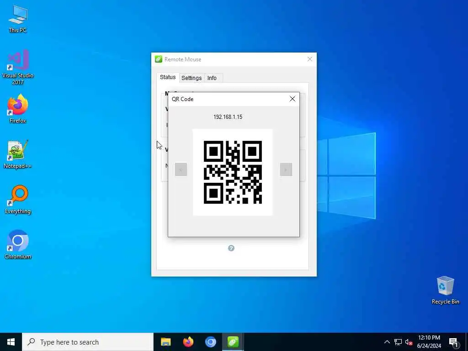Open the notification center icon
Viewport: 468px width, 351px height.
click(x=453, y=342)
